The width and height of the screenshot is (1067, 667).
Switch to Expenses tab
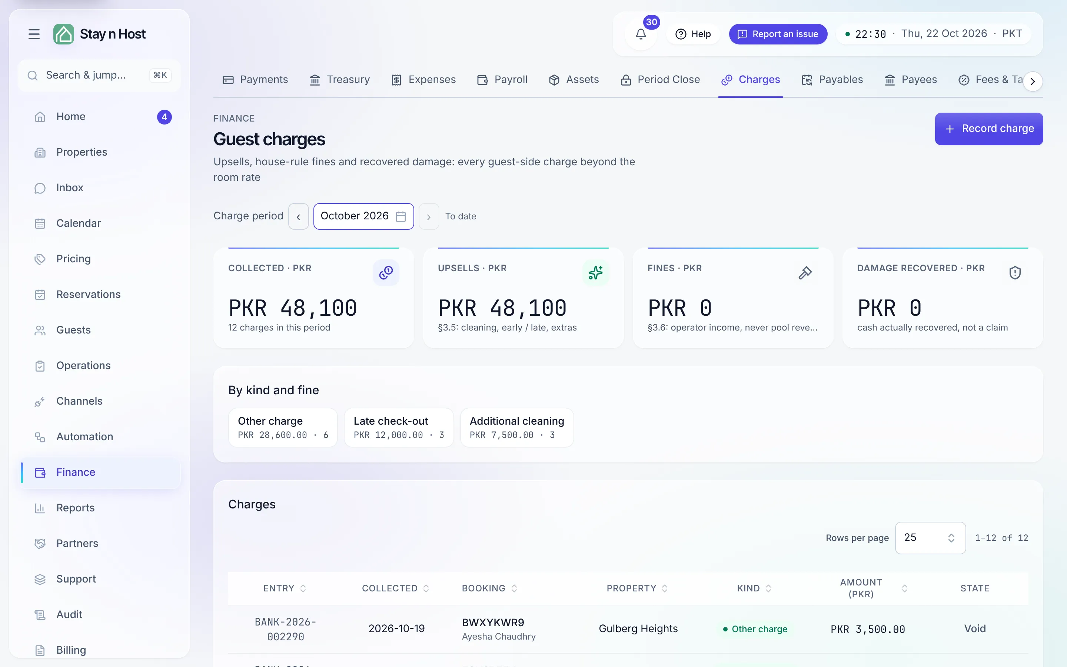click(423, 80)
